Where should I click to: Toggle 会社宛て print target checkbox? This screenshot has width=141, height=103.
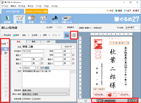point(33,99)
